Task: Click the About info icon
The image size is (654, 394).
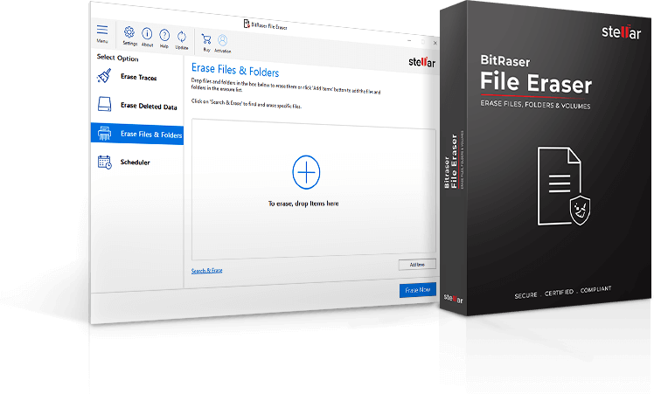Action: pos(147,33)
